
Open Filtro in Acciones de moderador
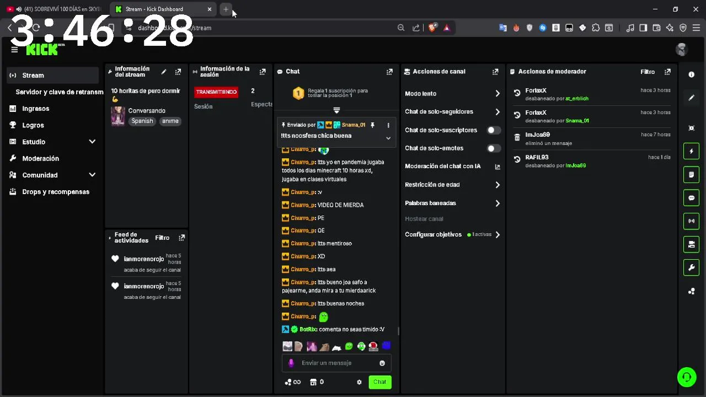pyautogui.click(x=648, y=72)
